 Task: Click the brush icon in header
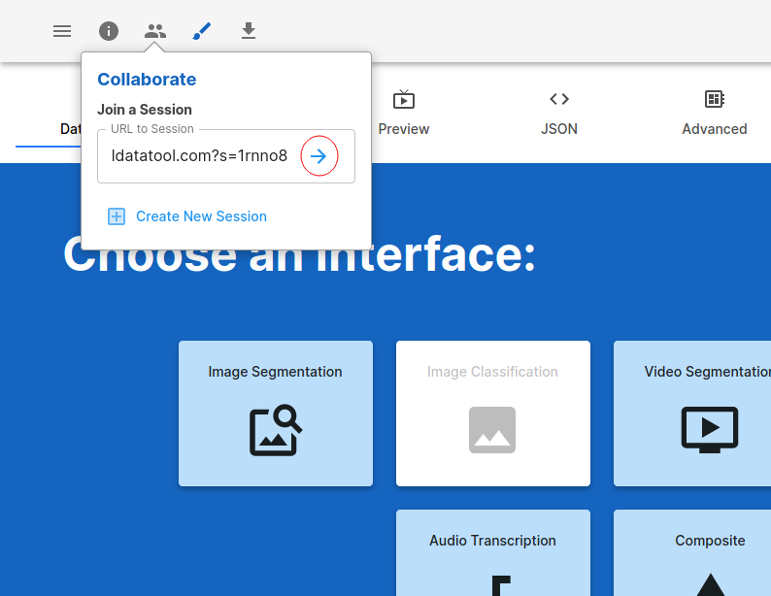pos(202,31)
